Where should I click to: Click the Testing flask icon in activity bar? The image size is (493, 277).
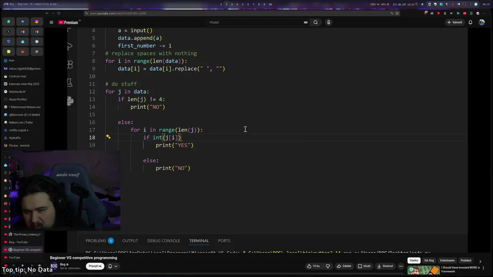pyautogui.click(x=70, y=82)
